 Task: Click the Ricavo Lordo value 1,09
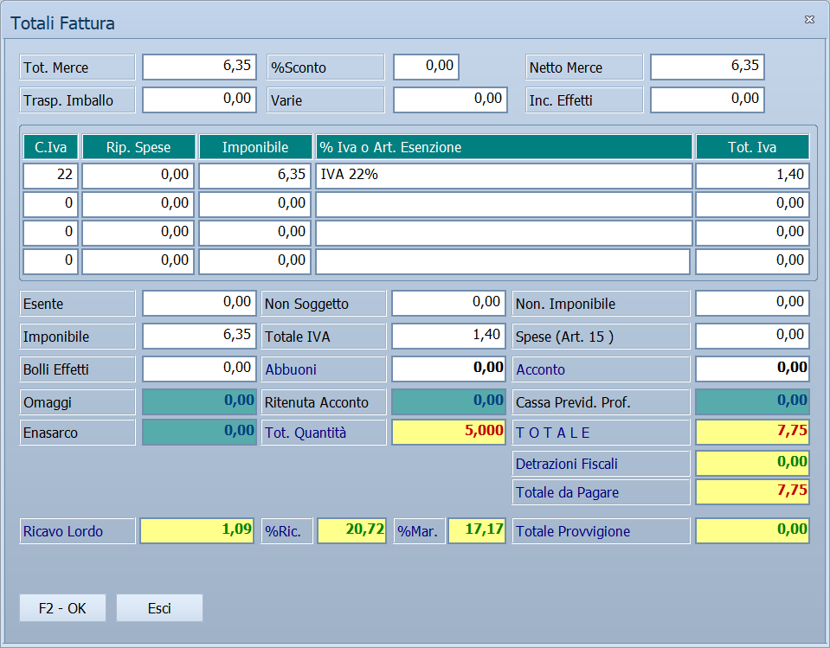197,530
